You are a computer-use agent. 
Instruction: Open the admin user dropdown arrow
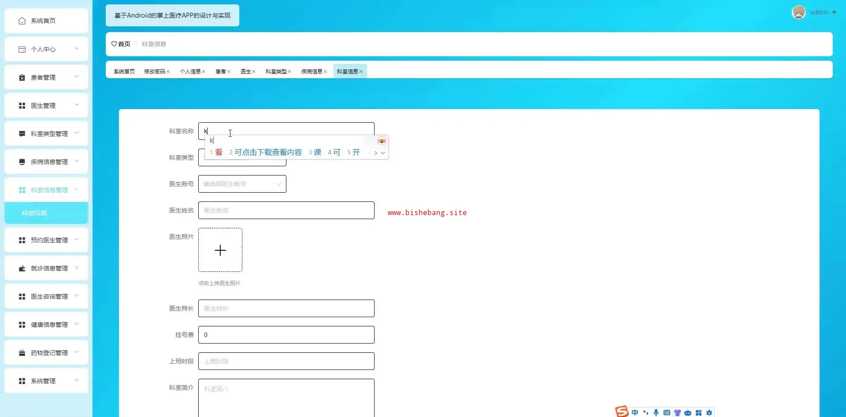pos(834,12)
